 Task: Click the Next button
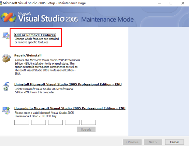(153, 142)
